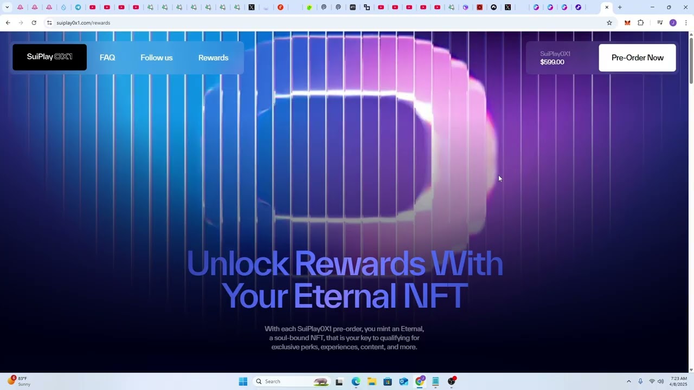
Task: Go to the Rewards section
Action: [x=213, y=57]
